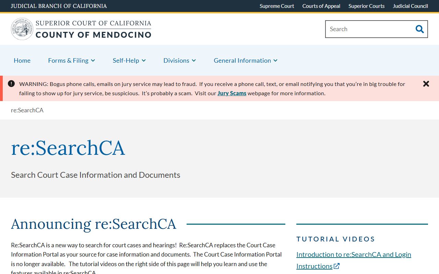The width and height of the screenshot is (439, 274).
Task: Expand the Divisions menu
Action: pyautogui.click(x=180, y=60)
